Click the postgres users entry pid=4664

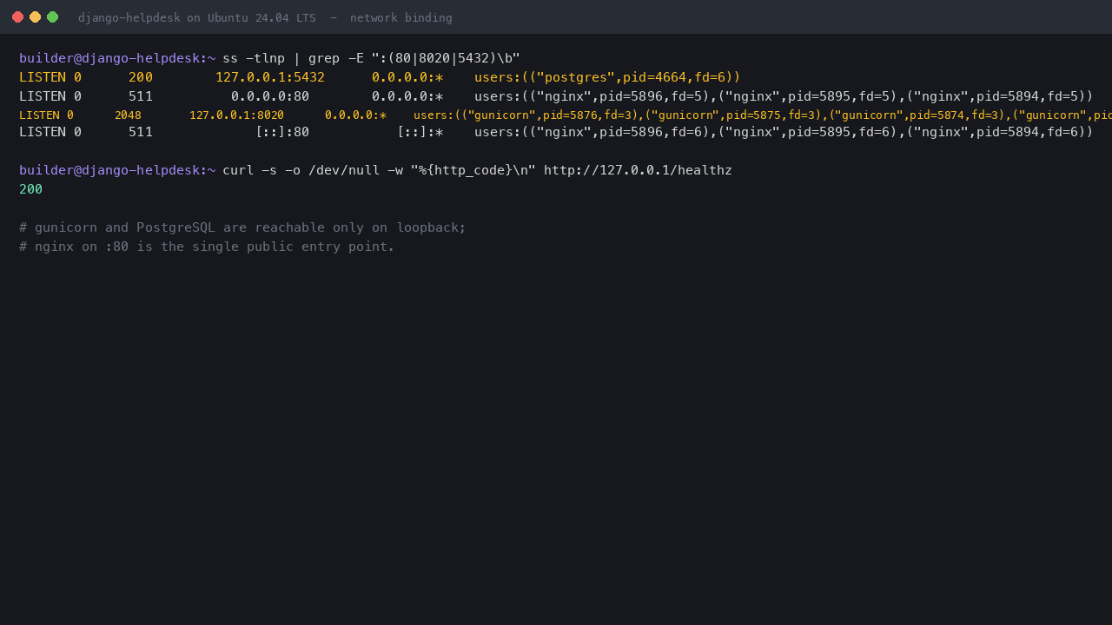tap(607, 77)
